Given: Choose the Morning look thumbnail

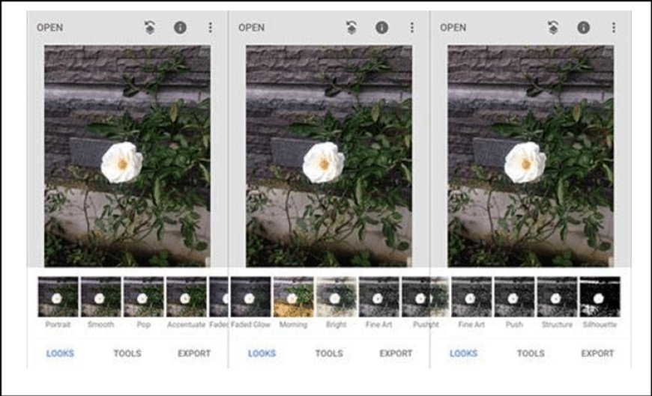Looking at the screenshot, I should [293, 296].
